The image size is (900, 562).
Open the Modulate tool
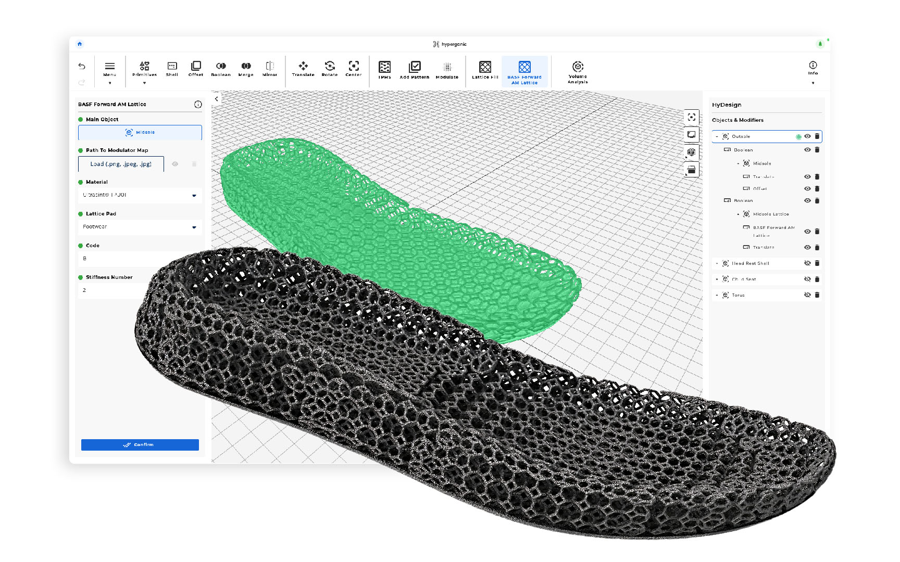tap(447, 70)
